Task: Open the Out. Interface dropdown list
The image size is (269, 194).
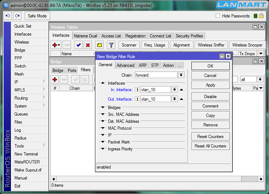Action: pyautogui.click(x=175, y=99)
